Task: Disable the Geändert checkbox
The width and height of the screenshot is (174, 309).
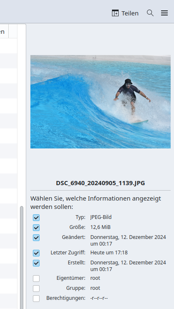Action: [36, 238]
